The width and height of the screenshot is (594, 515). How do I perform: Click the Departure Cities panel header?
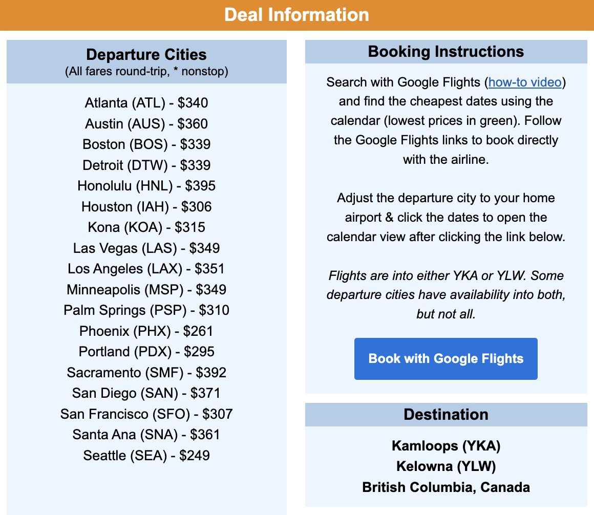click(x=146, y=54)
